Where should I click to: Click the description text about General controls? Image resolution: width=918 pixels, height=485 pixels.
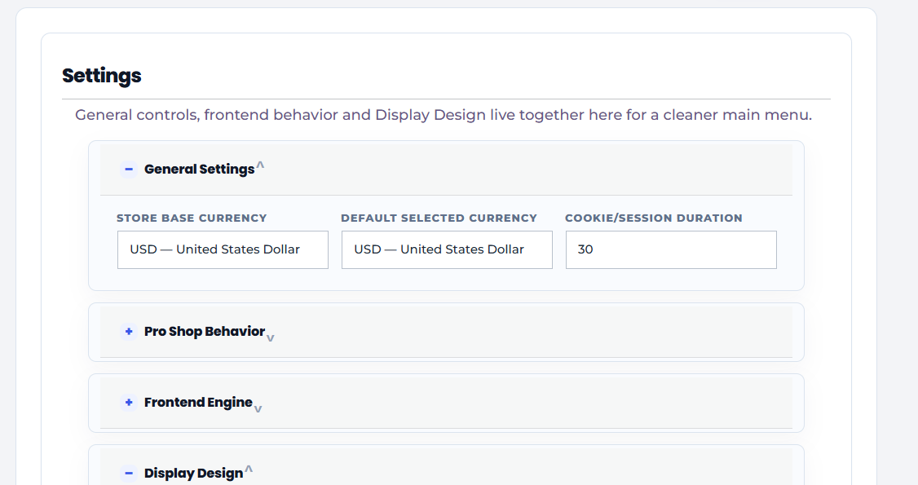(x=444, y=115)
